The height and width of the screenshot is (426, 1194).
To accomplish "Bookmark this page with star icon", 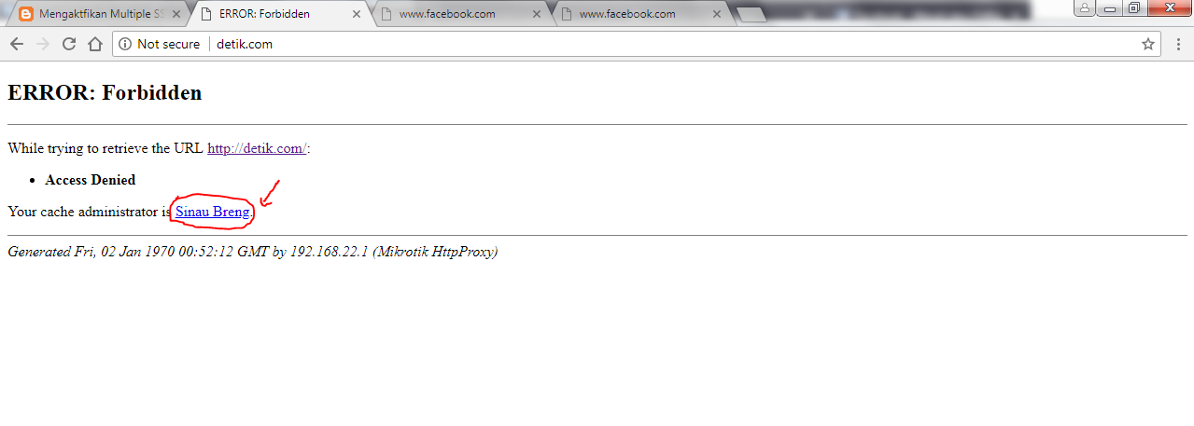I will point(1148,44).
